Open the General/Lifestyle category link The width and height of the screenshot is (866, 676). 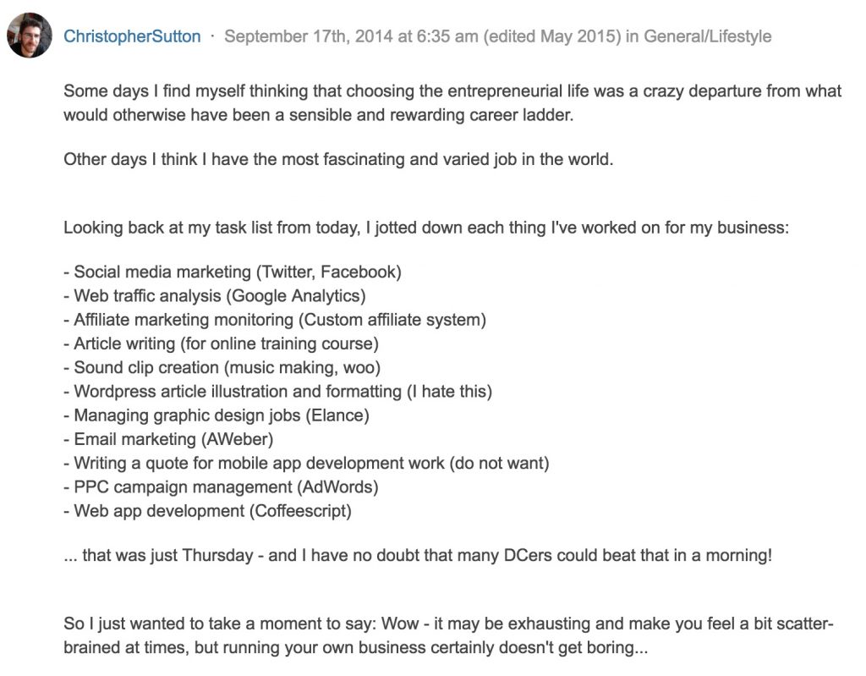[708, 36]
